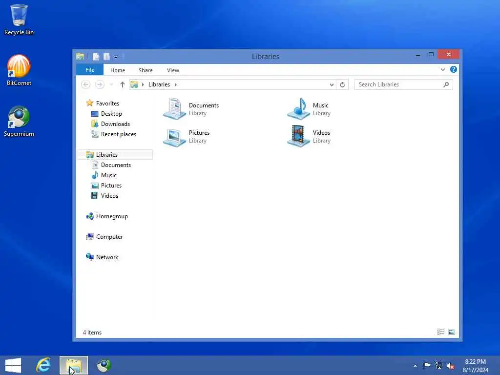Screen dimensions: 500x375
Task: Open the clock showing 8:22 PM
Action: (475, 366)
